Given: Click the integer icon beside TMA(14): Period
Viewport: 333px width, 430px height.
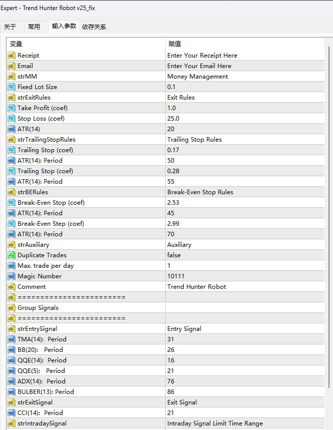Looking at the screenshot, I should 12,339.
